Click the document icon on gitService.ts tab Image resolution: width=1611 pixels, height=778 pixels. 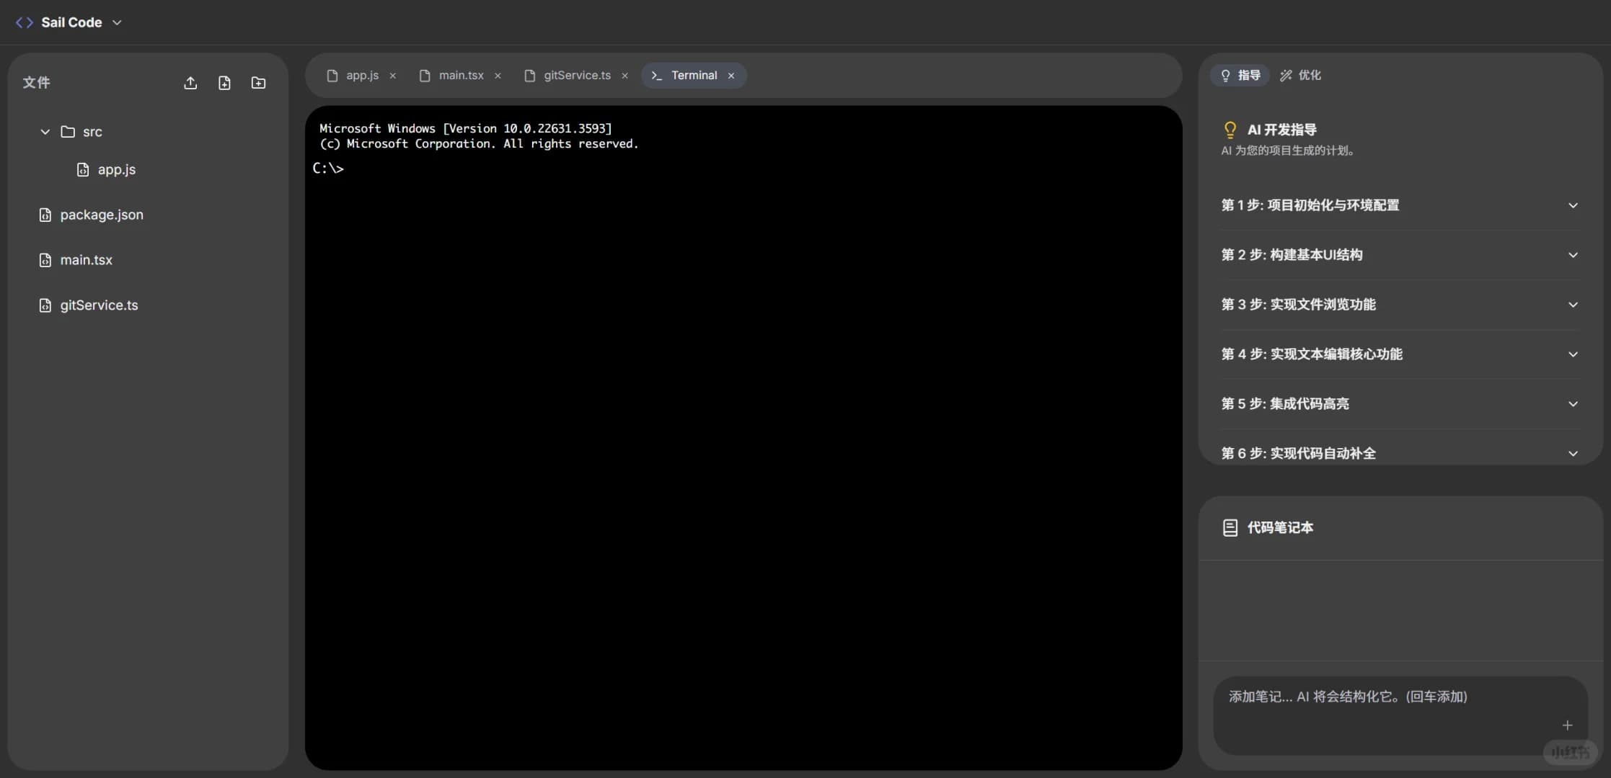530,76
